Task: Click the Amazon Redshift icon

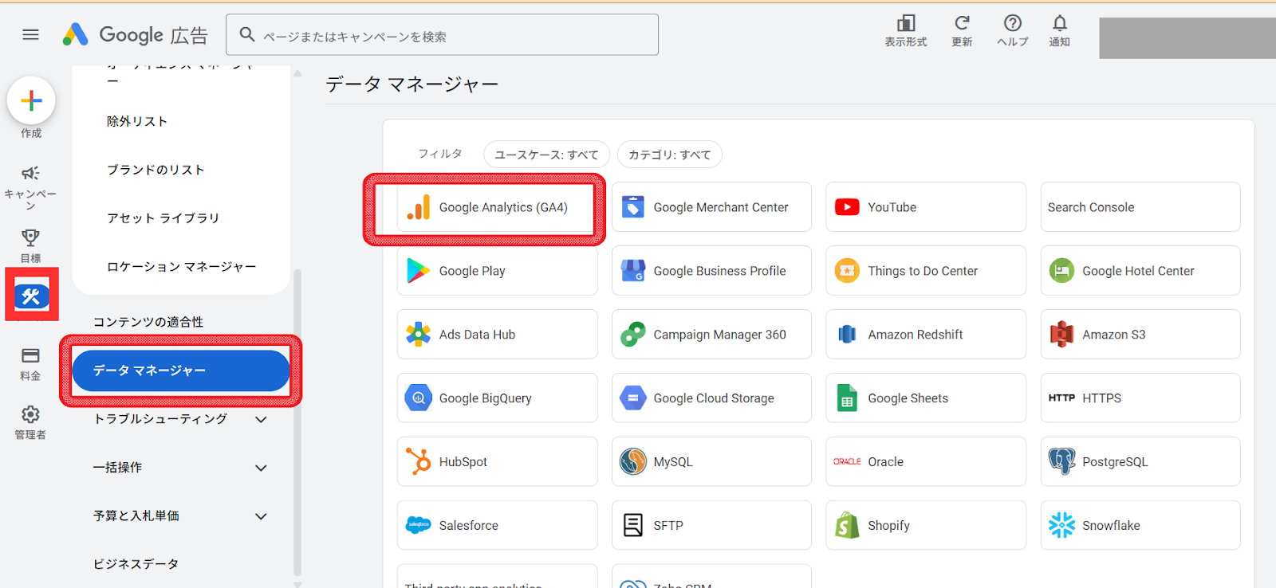Action: tap(847, 335)
